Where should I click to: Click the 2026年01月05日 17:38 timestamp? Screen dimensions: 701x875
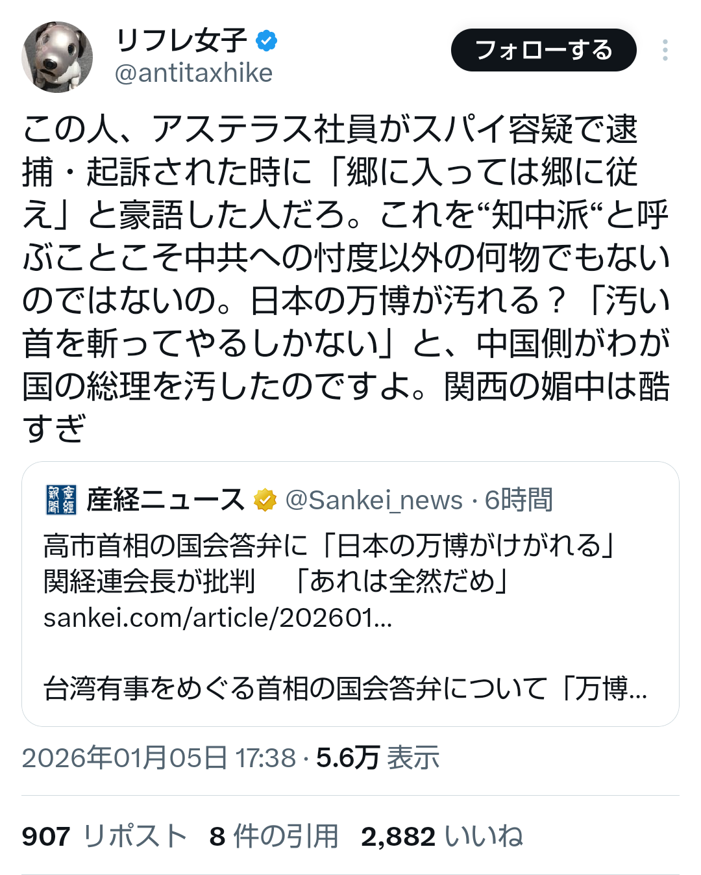click(158, 758)
